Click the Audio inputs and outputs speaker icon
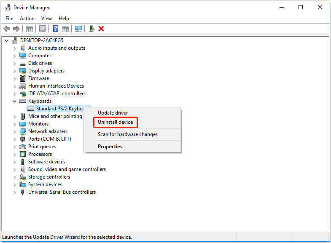 (23, 48)
